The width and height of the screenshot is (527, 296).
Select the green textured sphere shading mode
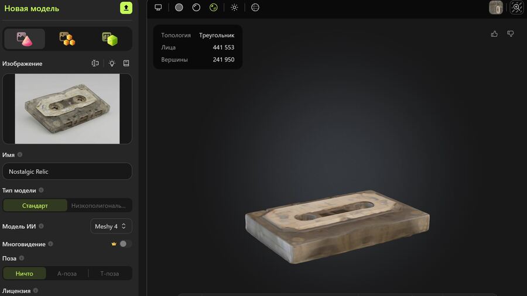click(x=213, y=8)
